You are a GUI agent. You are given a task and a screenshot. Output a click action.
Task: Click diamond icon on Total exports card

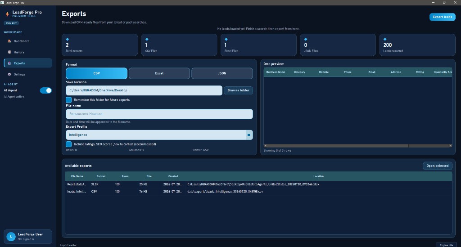pyautogui.click(x=68, y=39)
